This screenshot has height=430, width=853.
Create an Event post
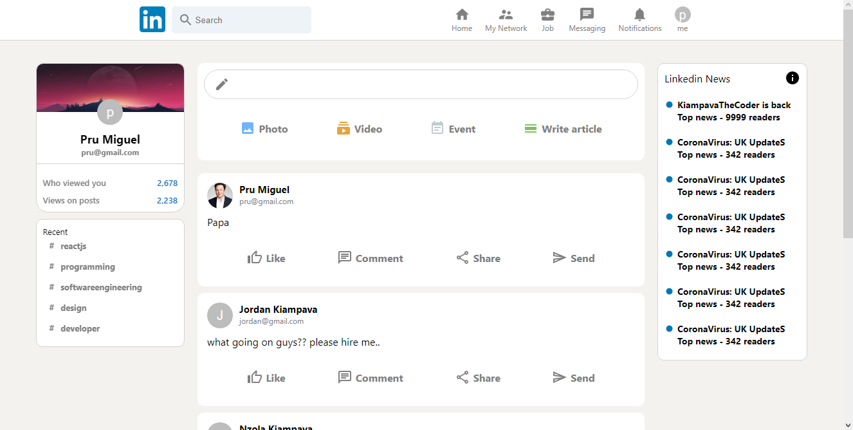(x=453, y=129)
